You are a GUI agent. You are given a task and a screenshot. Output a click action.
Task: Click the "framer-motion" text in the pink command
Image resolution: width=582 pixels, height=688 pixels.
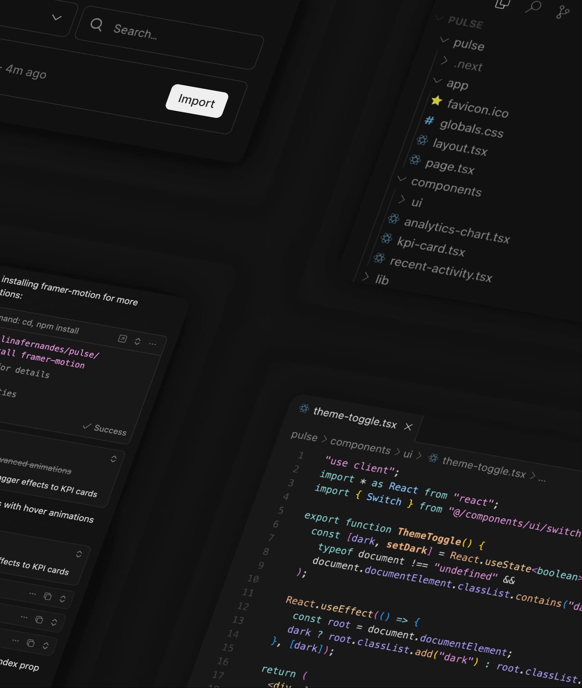coord(53,360)
